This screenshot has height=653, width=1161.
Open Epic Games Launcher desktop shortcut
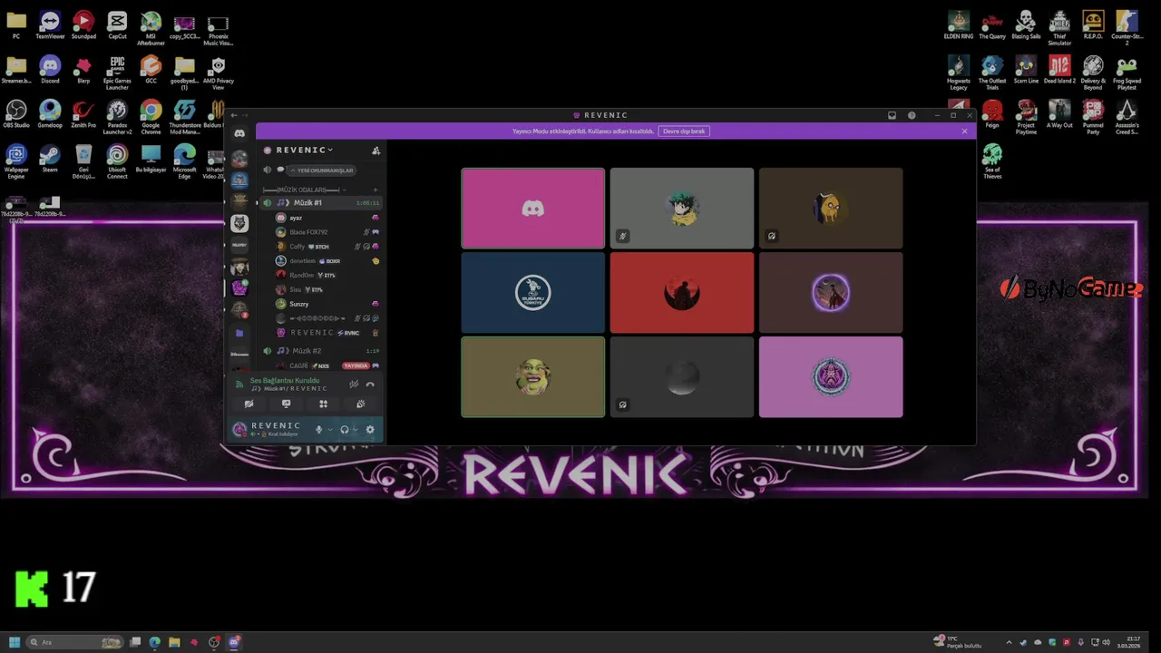coord(117,72)
